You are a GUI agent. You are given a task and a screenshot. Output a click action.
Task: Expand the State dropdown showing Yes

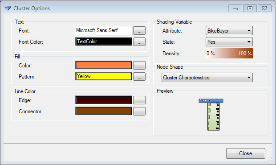pyautogui.click(x=229, y=42)
